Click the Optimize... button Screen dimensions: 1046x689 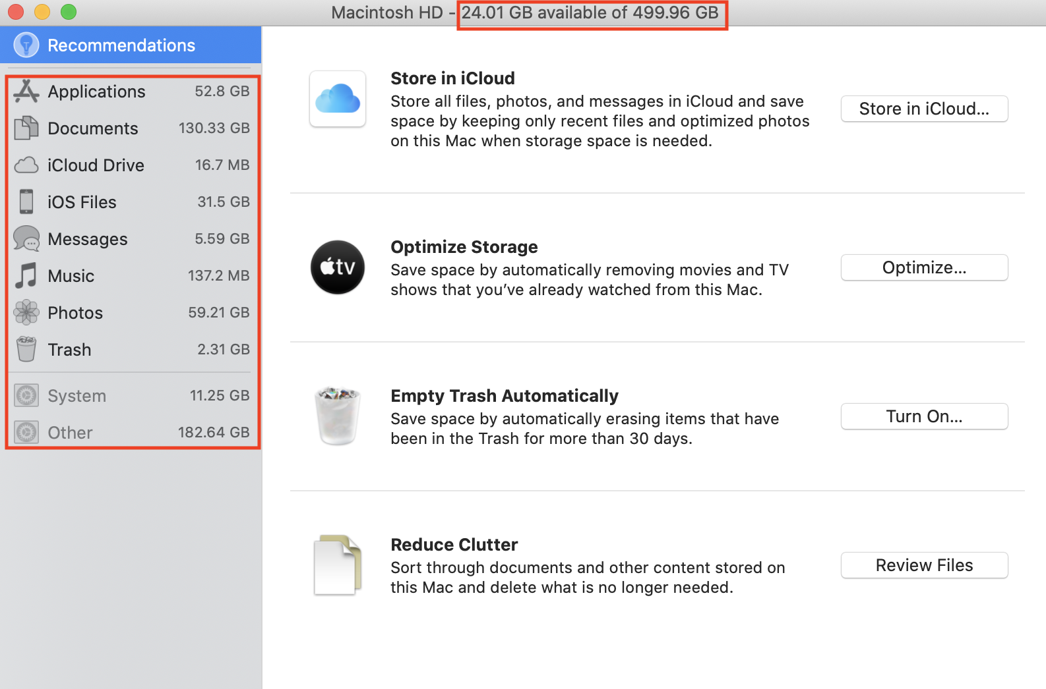point(924,267)
